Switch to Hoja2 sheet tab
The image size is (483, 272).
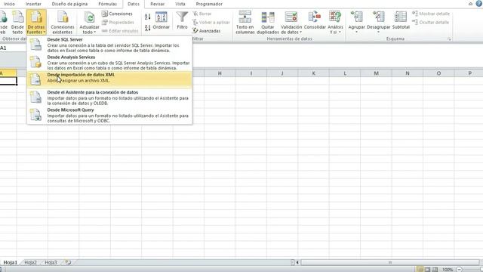click(x=30, y=262)
